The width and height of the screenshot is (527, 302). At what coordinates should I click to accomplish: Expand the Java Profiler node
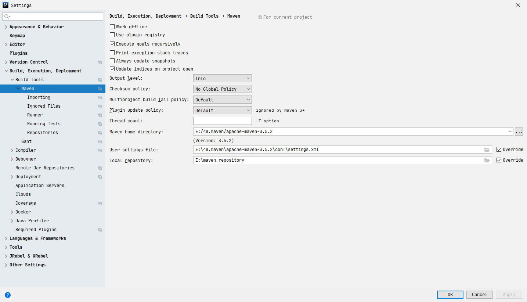[12, 221]
